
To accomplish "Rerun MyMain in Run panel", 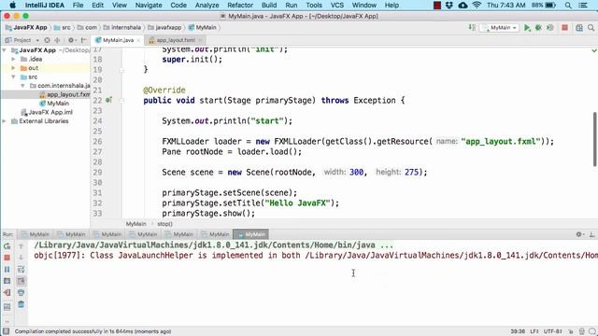I will [x=7, y=246].
